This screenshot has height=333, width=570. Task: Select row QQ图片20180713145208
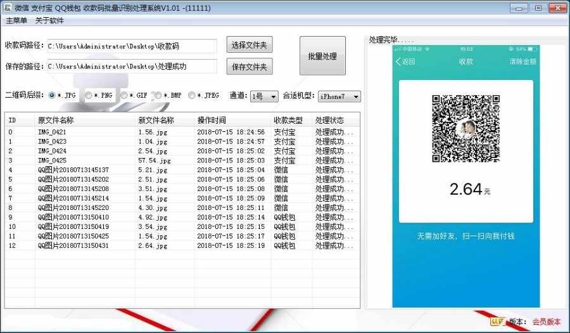[182, 189]
